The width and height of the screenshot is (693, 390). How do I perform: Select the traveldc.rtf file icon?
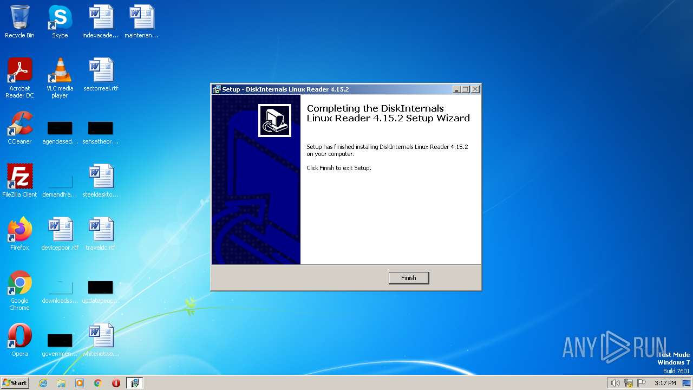[x=101, y=234]
